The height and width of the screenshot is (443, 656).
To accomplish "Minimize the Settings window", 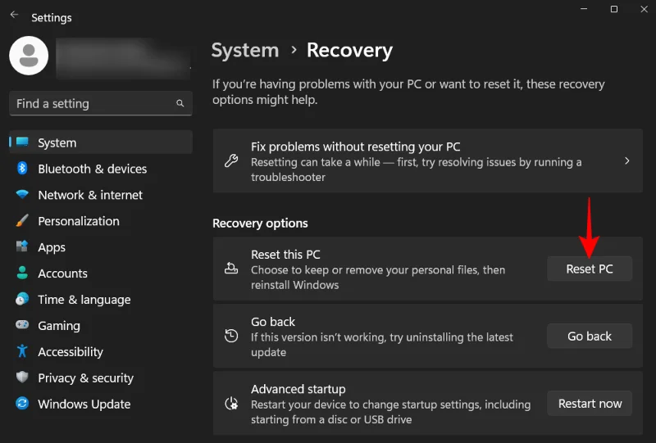I will click(584, 9).
